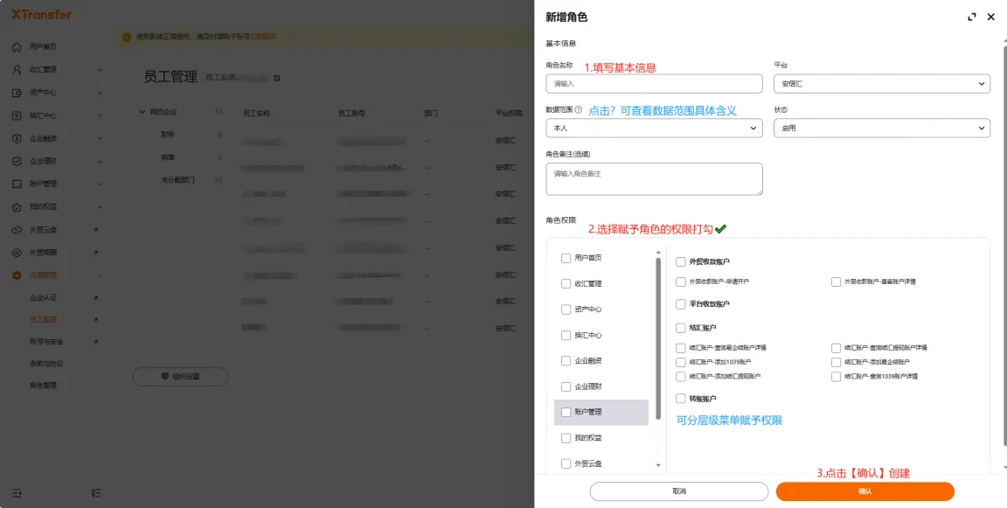Tick the bold 结汇账户 group checkbox

(x=681, y=328)
